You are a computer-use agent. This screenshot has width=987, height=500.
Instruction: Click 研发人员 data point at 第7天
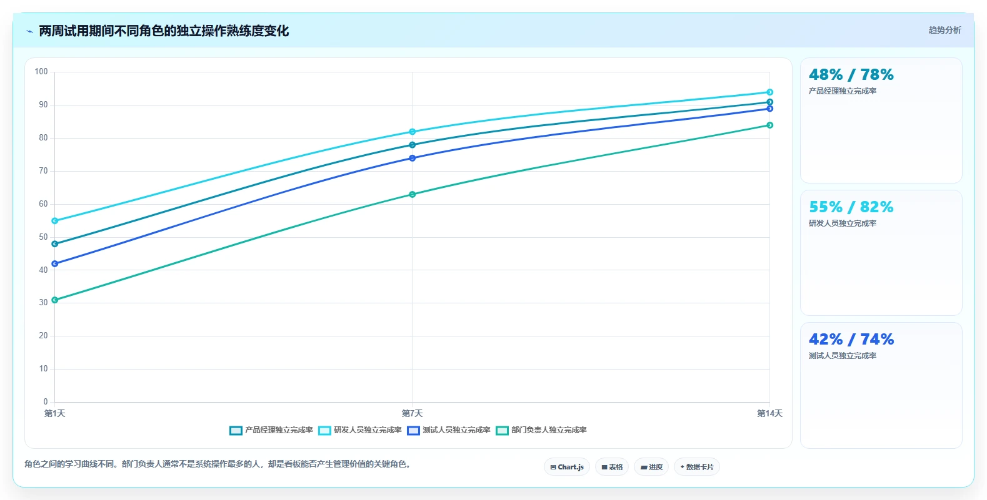[x=412, y=132]
